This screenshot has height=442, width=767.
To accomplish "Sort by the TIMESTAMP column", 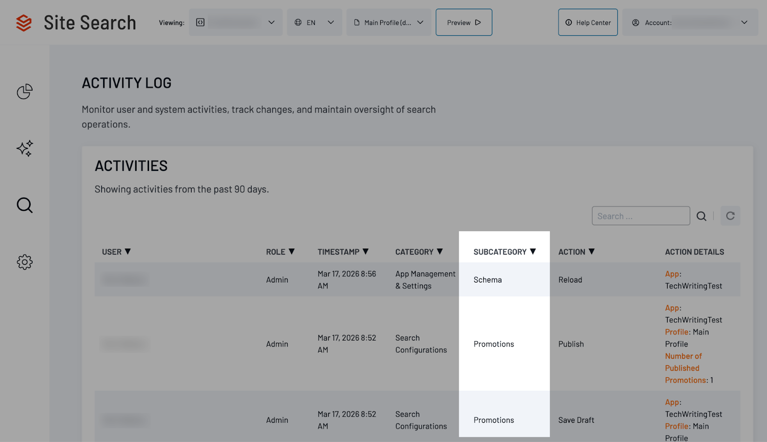I will (x=343, y=252).
